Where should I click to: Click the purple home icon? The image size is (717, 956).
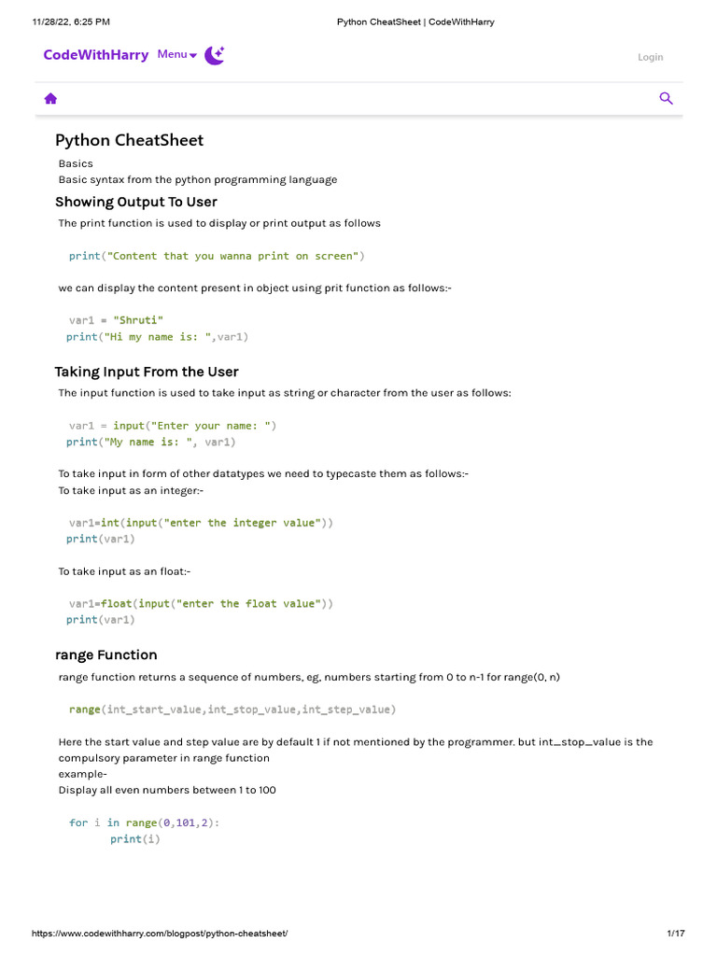coord(50,99)
